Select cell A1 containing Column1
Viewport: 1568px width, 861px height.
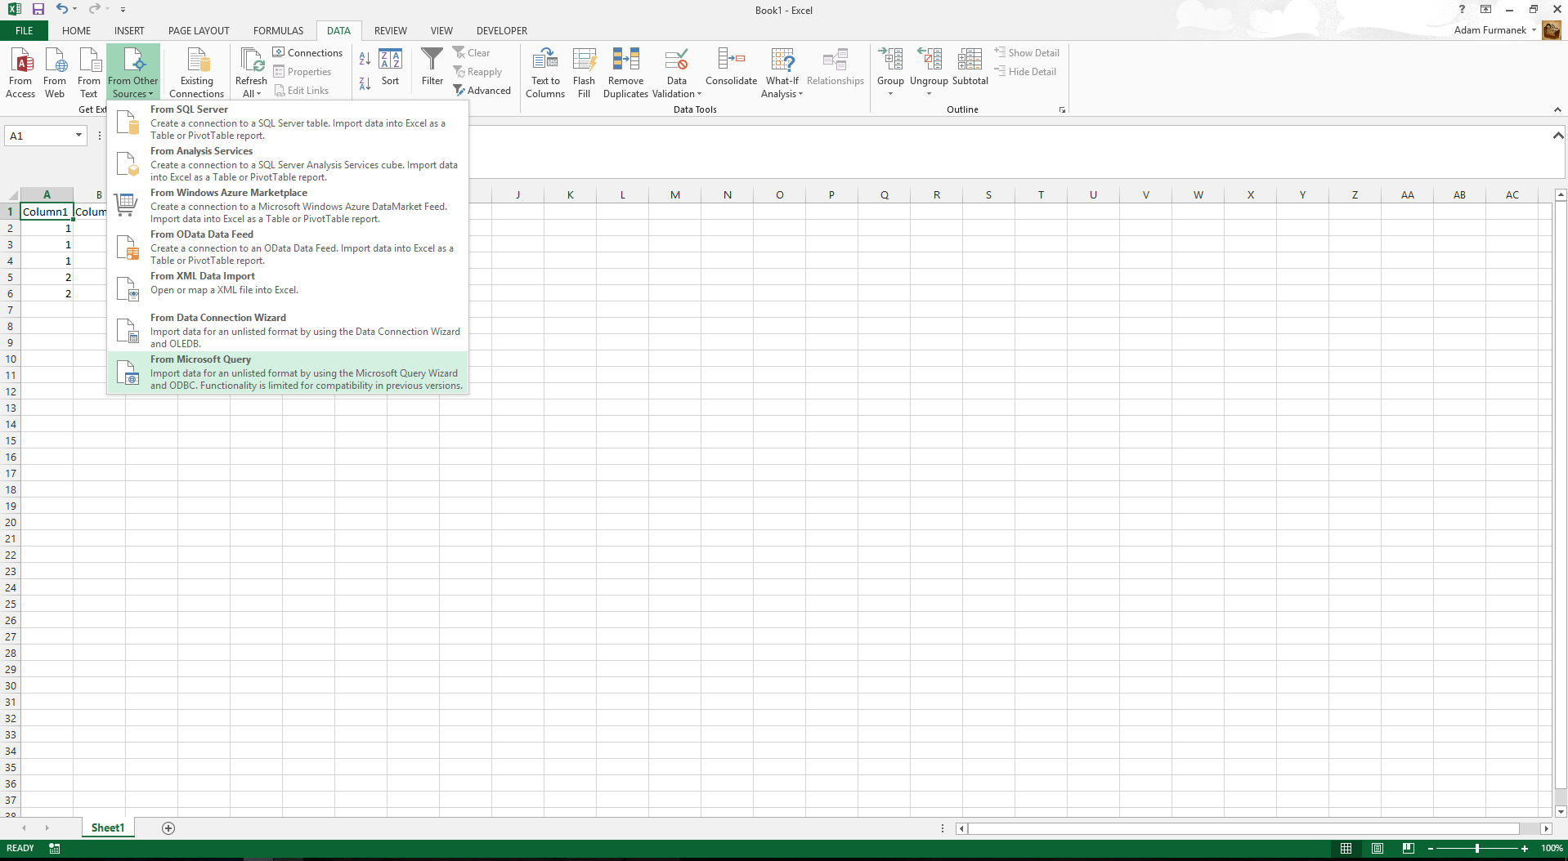(x=47, y=212)
